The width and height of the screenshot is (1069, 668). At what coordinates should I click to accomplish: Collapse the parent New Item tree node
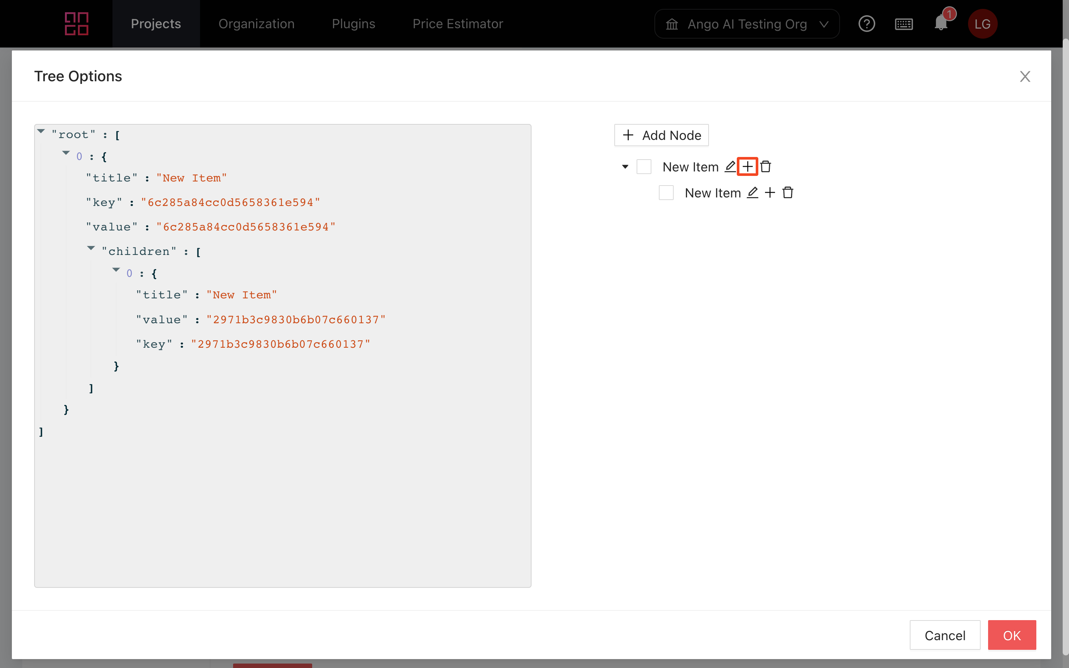(625, 167)
